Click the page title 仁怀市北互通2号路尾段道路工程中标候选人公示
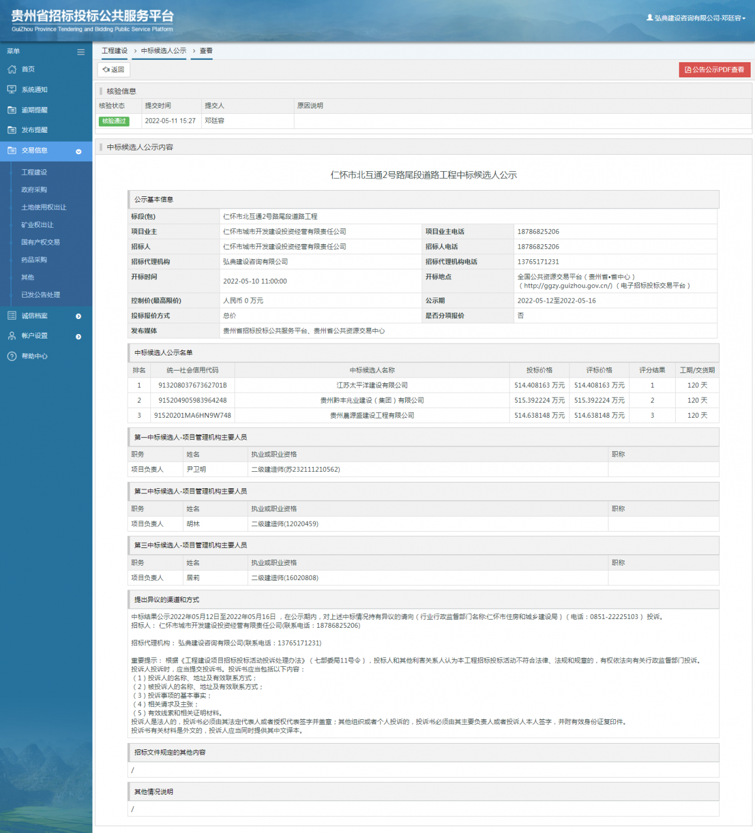Viewport: 755px width, 833px height. [x=423, y=175]
